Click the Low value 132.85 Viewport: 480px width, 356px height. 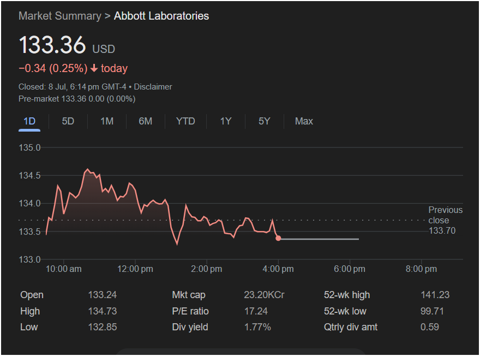click(102, 327)
